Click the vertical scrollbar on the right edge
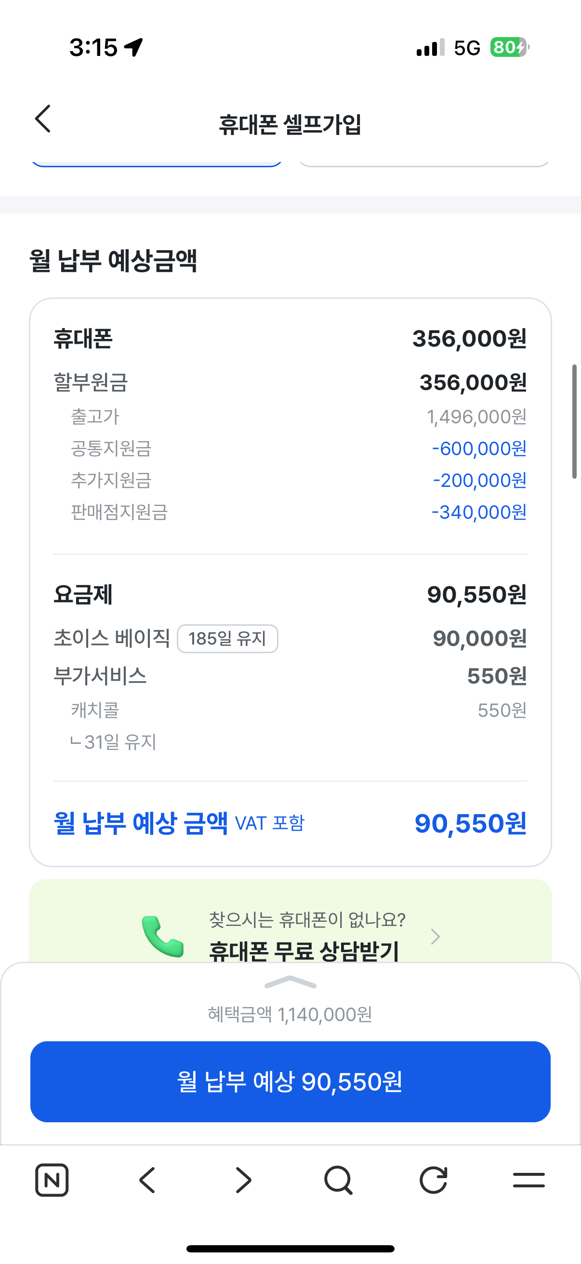This screenshot has width=581, height=1264. [x=574, y=421]
